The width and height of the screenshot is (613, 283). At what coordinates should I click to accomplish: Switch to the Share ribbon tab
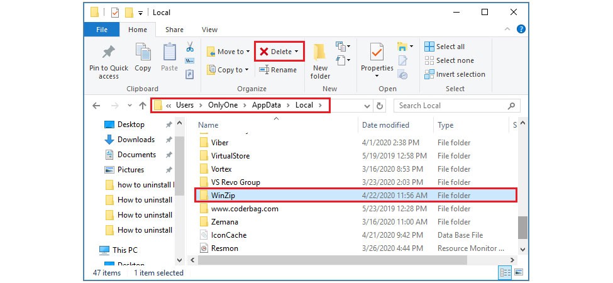[x=174, y=30]
